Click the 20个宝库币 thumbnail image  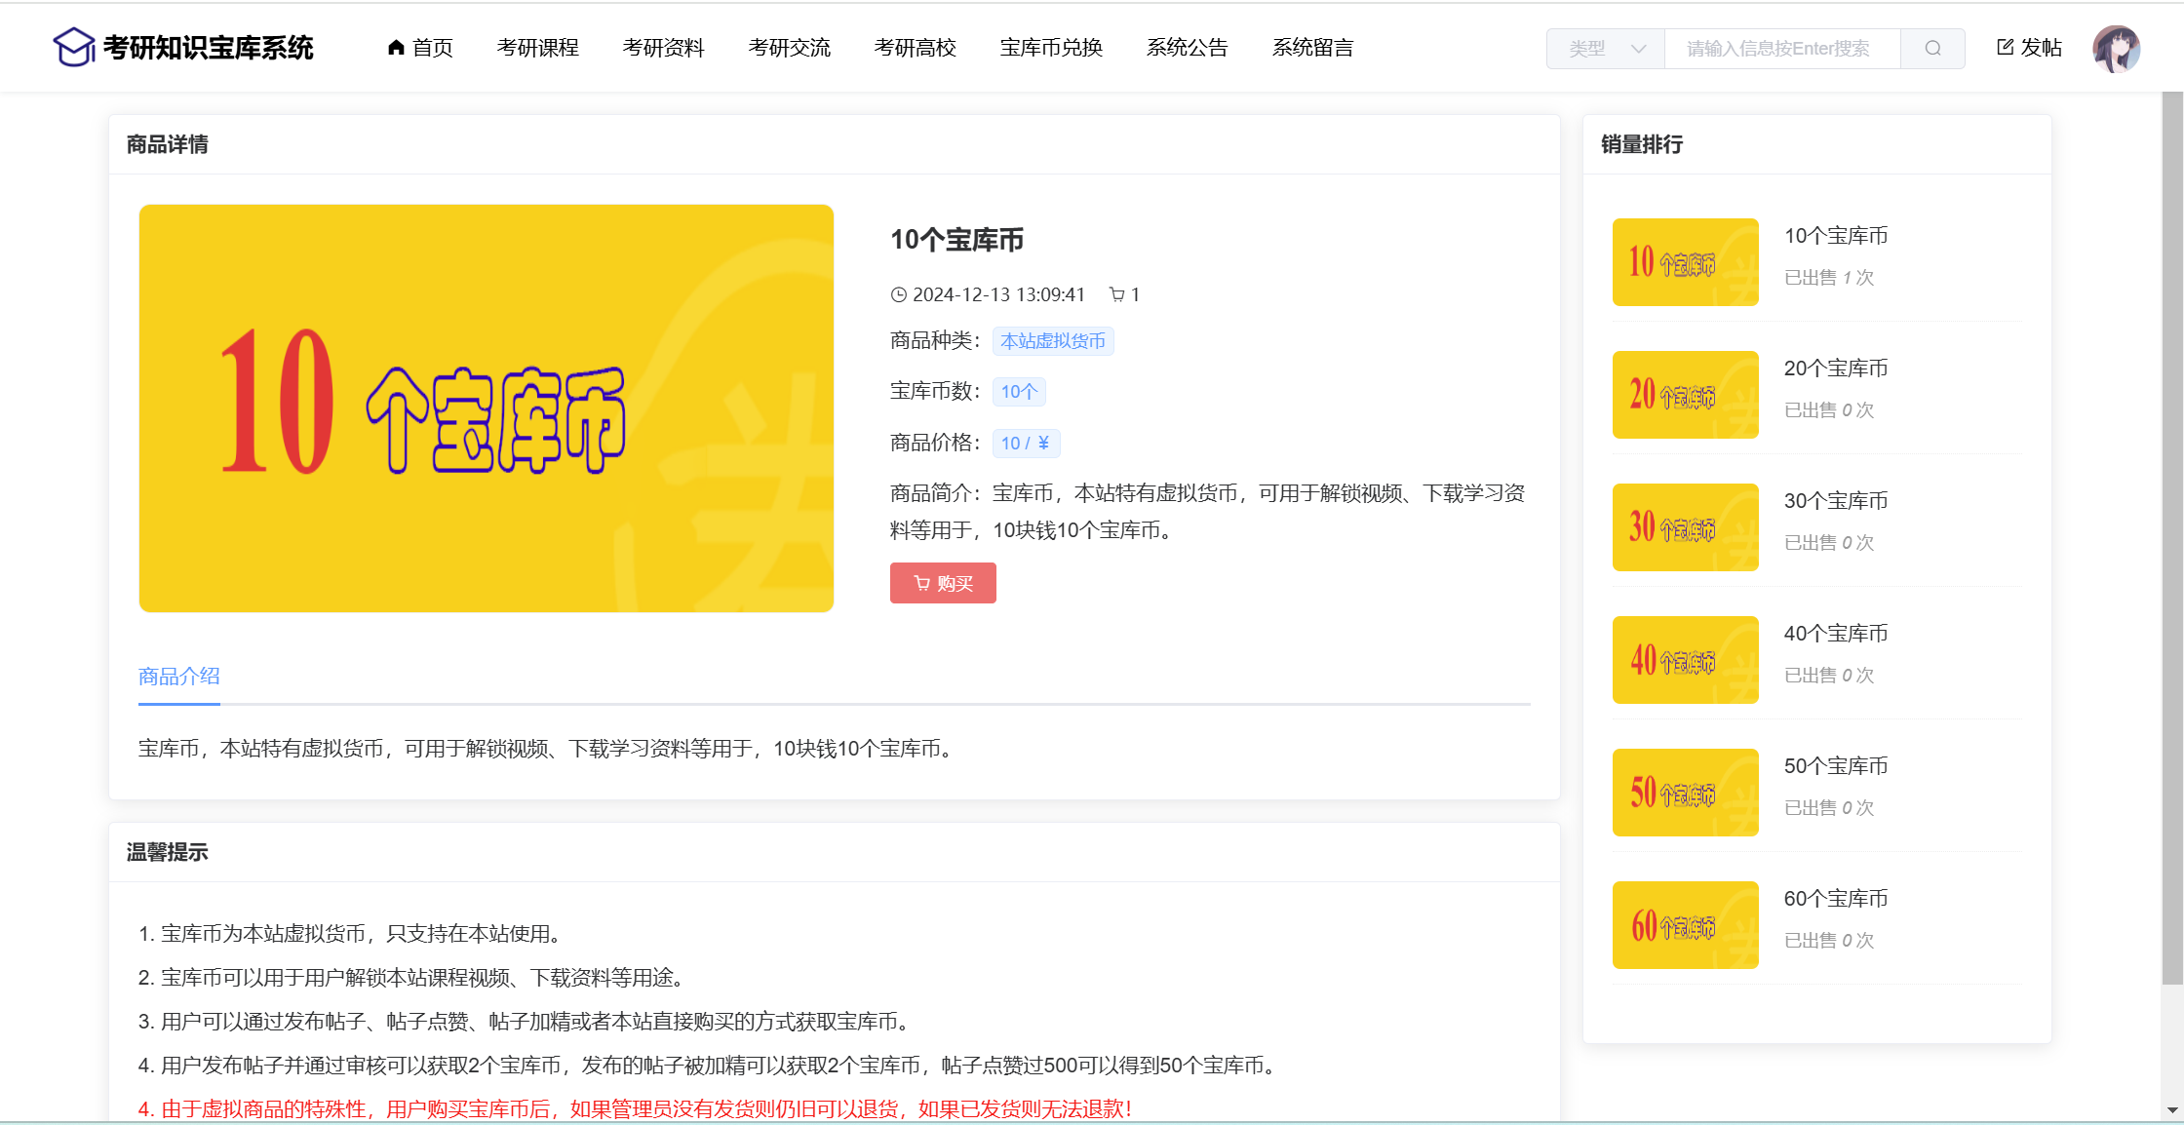coord(1685,395)
